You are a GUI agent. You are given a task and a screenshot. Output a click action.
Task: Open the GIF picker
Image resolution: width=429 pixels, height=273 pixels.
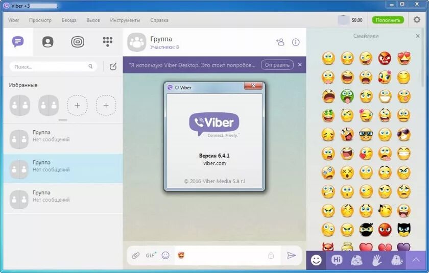[151, 255]
